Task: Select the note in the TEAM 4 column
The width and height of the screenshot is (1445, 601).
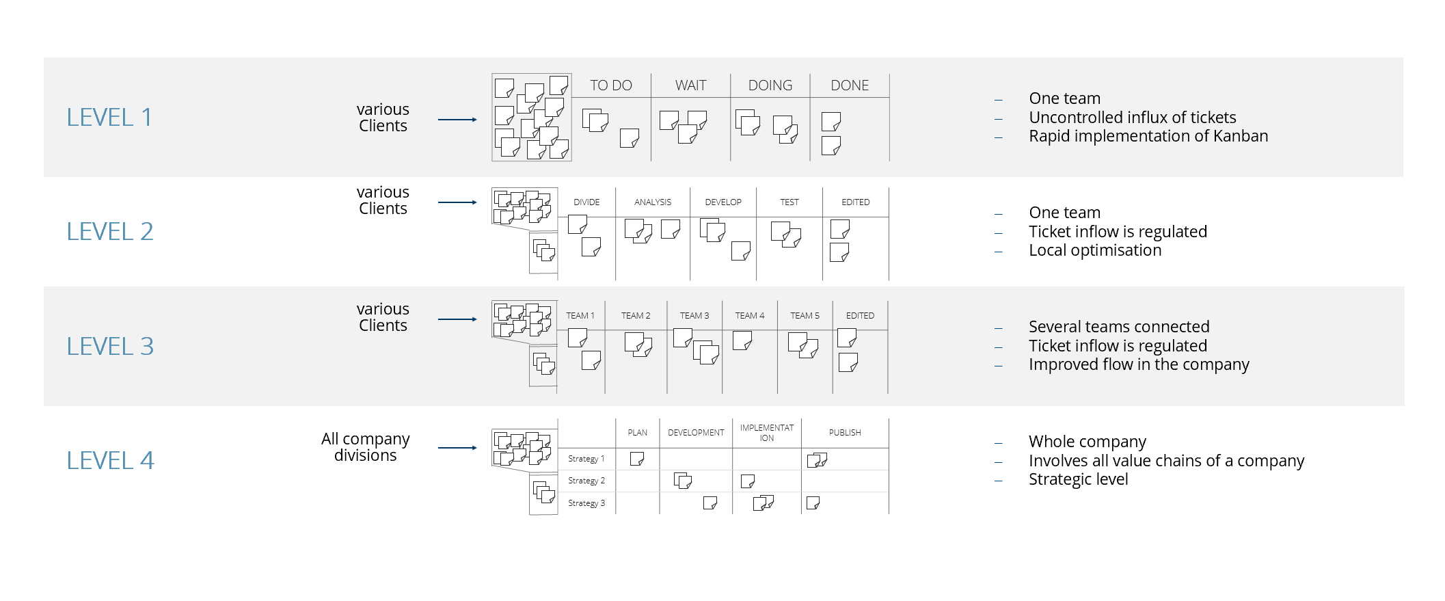Action: coord(742,340)
